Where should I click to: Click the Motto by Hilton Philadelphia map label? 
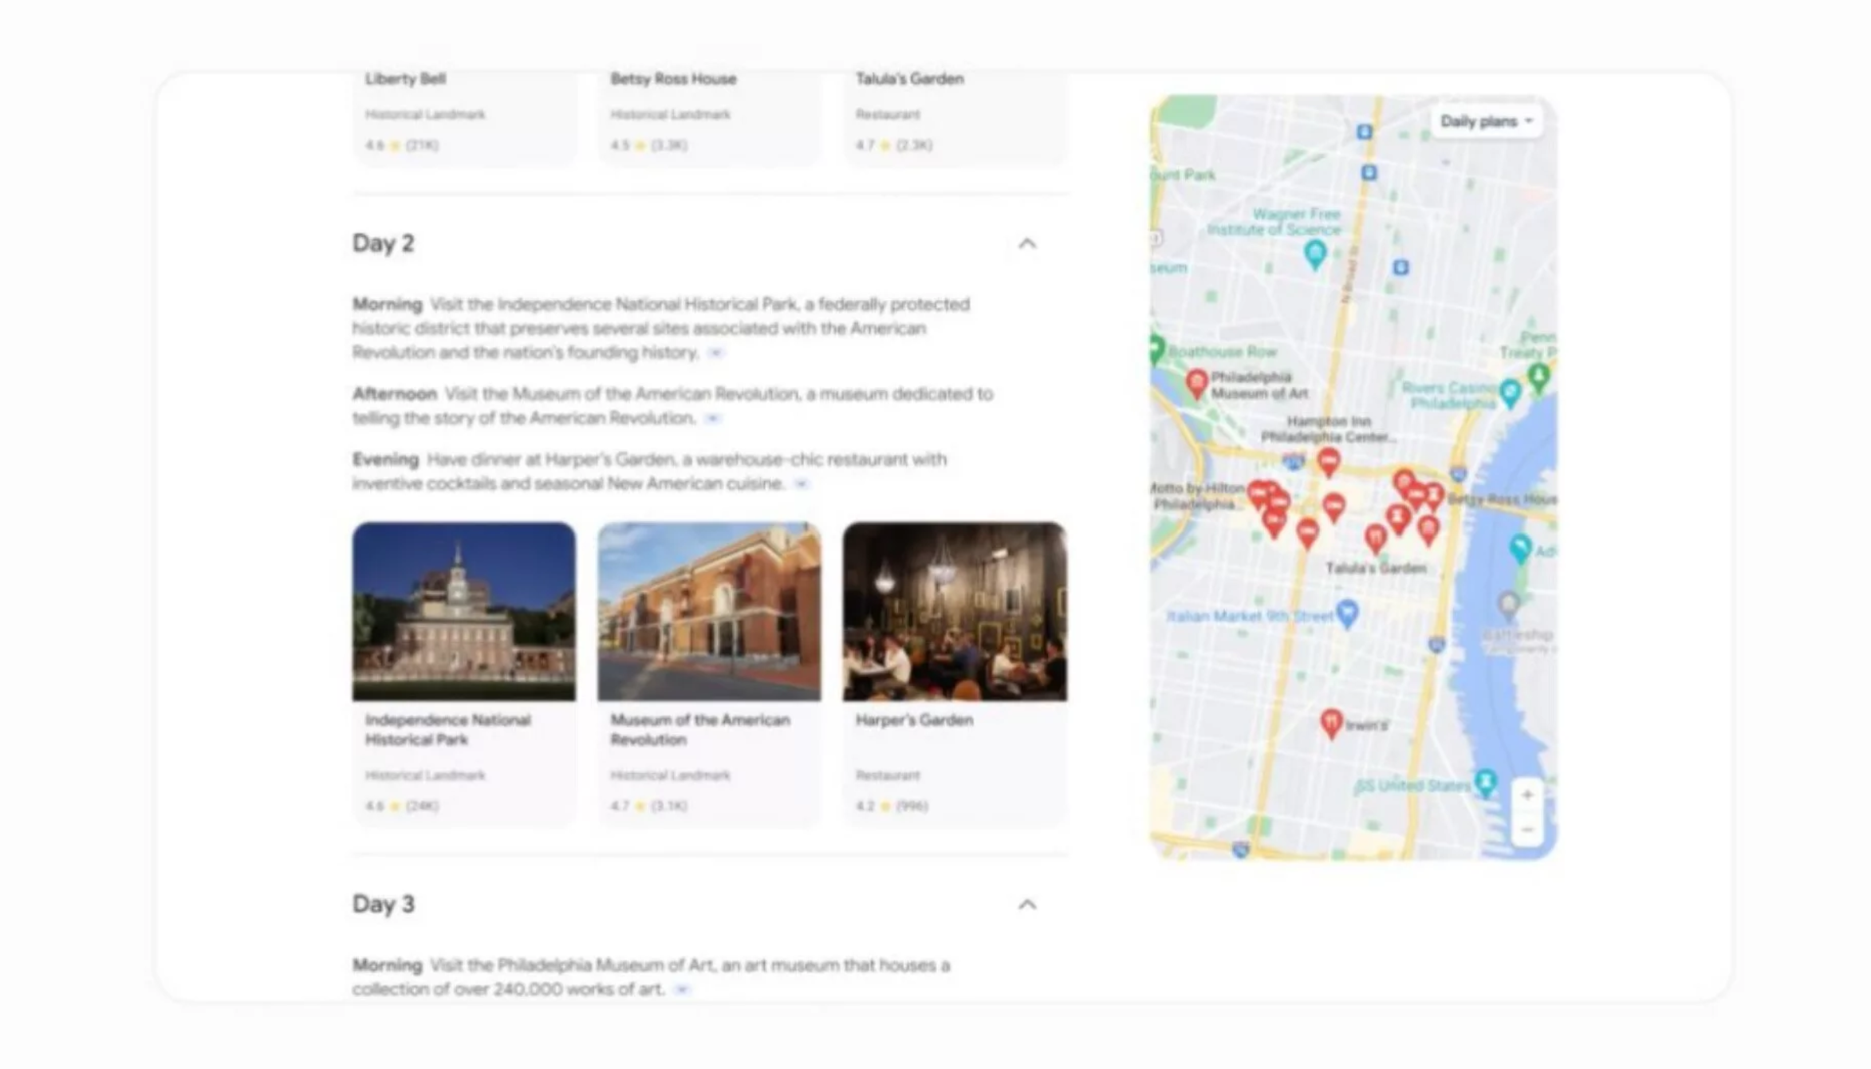1196,496
